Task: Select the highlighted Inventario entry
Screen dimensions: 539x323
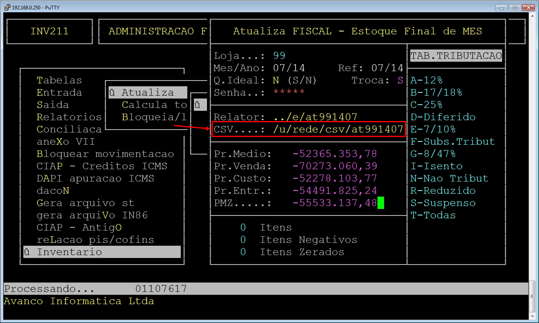Action: tap(102, 252)
